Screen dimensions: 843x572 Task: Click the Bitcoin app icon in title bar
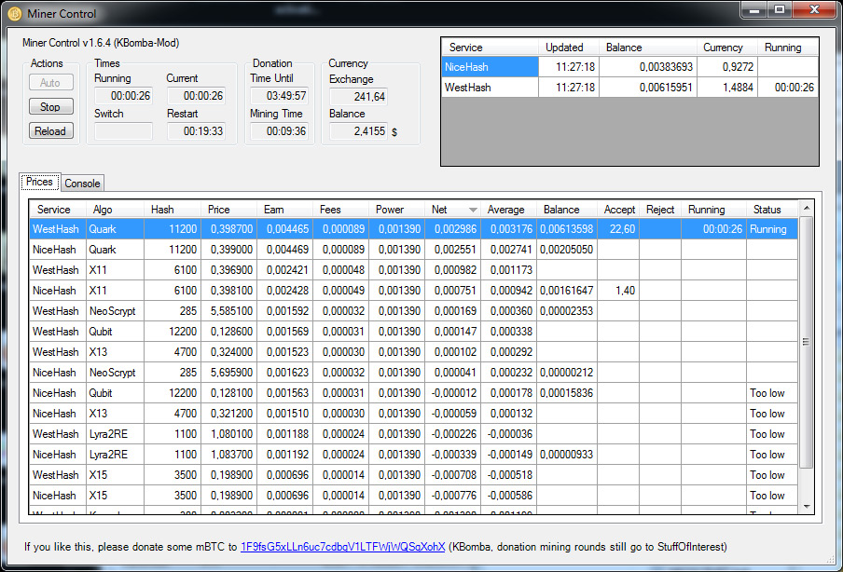tap(15, 13)
